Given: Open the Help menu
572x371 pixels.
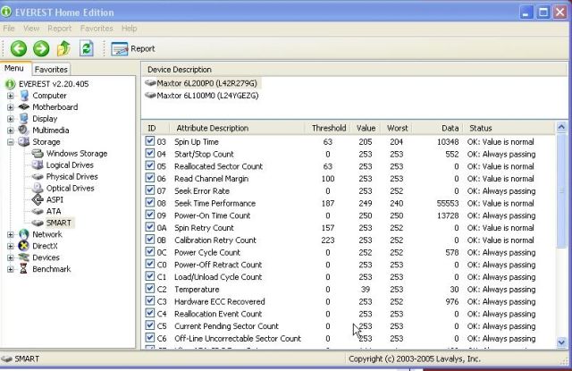Looking at the screenshot, I should [129, 29].
